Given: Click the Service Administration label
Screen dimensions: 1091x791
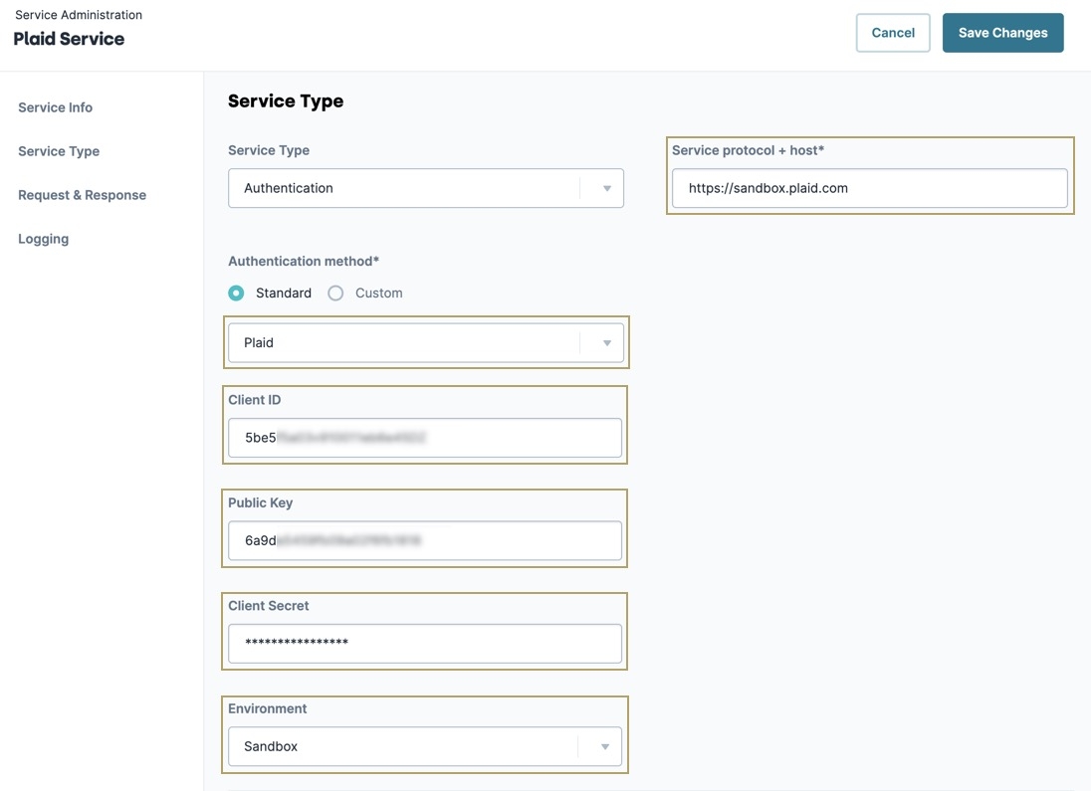Looking at the screenshot, I should pos(79,15).
